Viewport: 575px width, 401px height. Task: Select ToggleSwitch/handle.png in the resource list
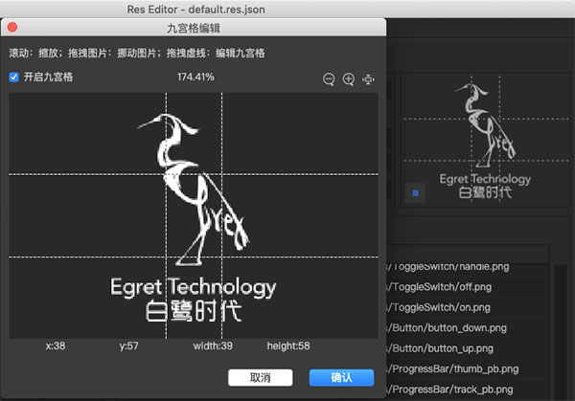tap(449, 267)
